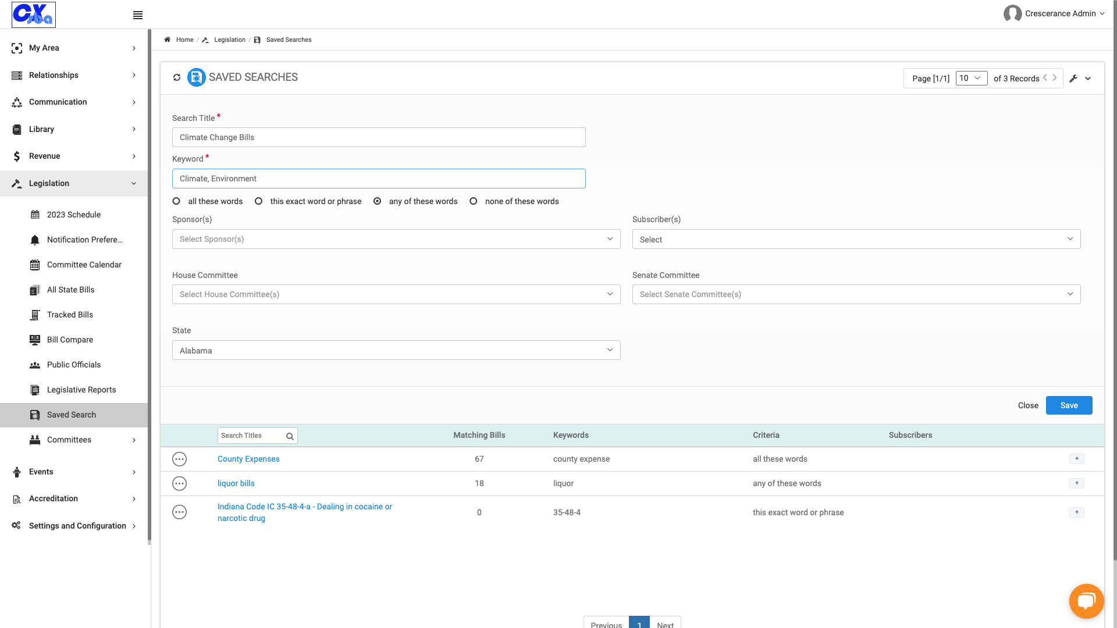Screen dimensions: 1117x628
Task: Collapse the Legislation menu
Action: [x=74, y=183]
